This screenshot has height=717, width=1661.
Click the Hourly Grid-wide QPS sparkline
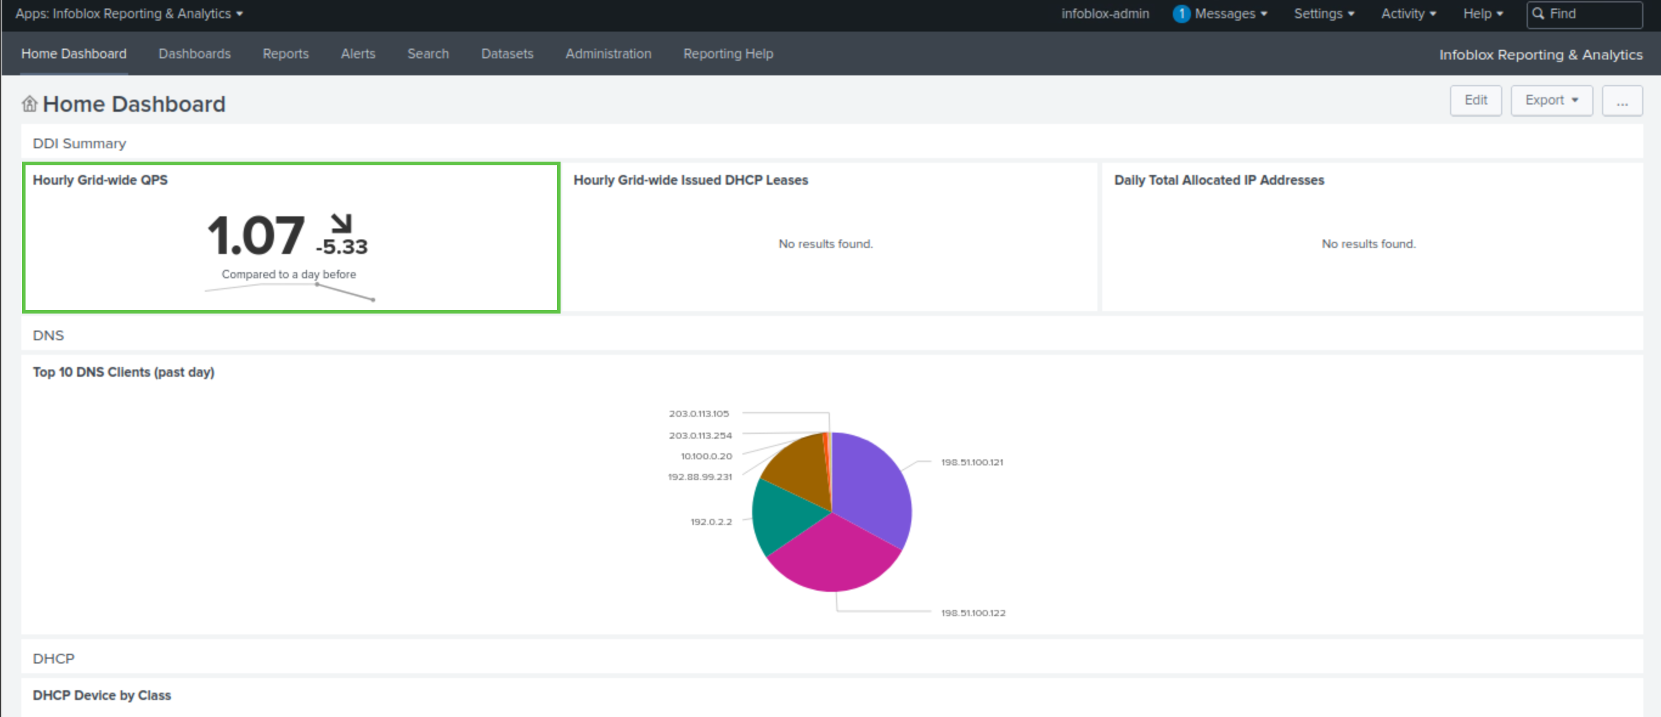tap(289, 290)
